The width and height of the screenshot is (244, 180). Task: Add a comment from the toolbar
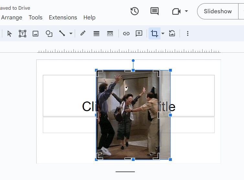point(139,34)
